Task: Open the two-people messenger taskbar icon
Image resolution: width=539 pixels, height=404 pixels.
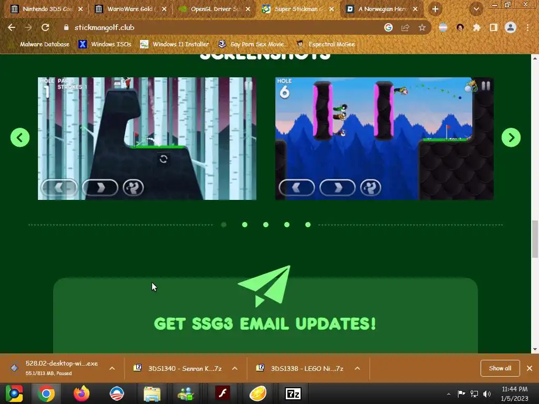Action: (x=187, y=393)
